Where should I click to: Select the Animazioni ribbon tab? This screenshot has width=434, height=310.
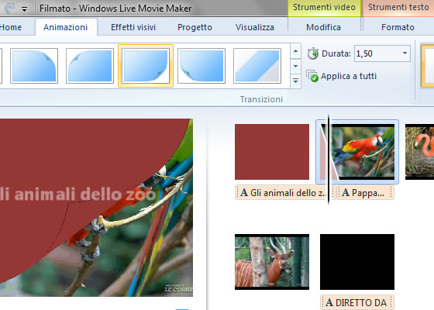[x=66, y=27]
